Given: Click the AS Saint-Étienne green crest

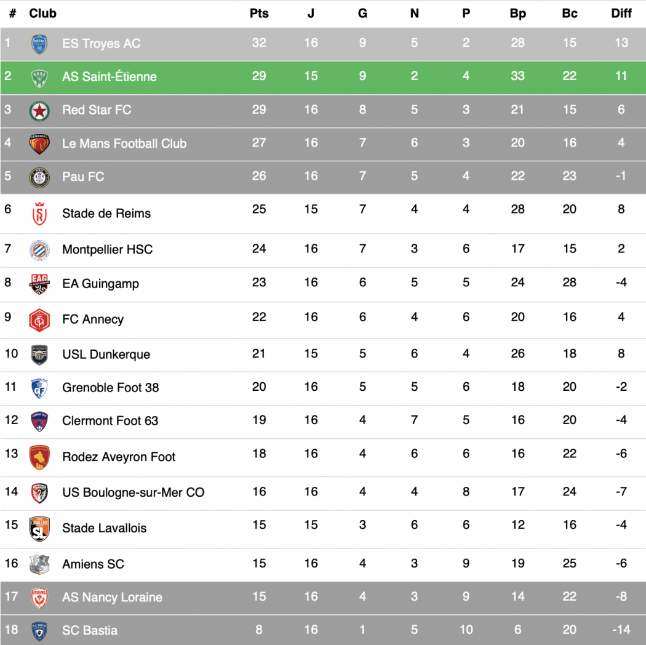Looking at the screenshot, I should [39, 77].
